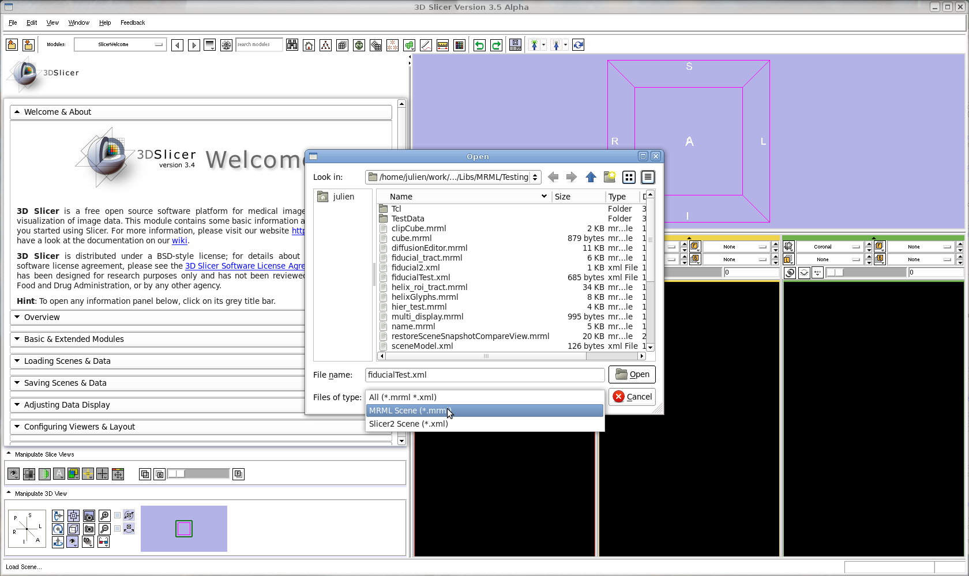This screenshot has height=576, width=969.
Task: Open the Modules SlicerWelcome dropdown
Action: click(120, 44)
